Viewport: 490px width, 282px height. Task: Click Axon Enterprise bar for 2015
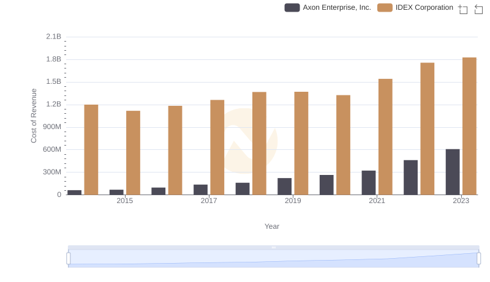[x=116, y=192]
